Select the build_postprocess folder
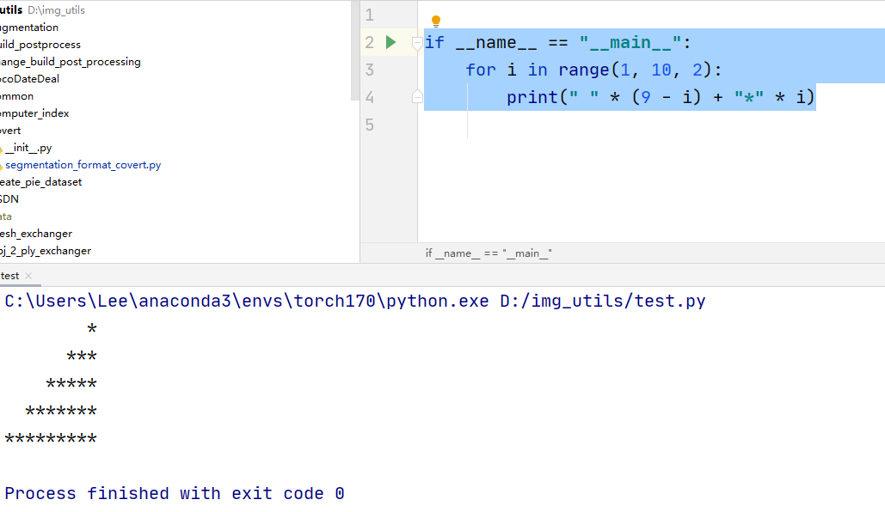Image resolution: width=885 pixels, height=512 pixels. pyautogui.click(x=40, y=45)
